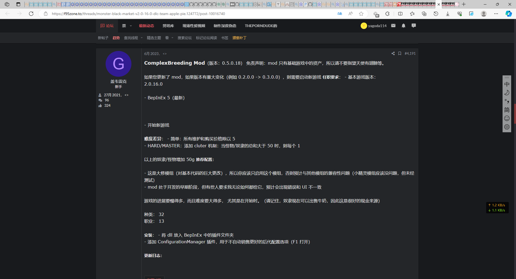Click the share icon on post #4,191
The height and width of the screenshot is (279, 516).
tap(393, 54)
